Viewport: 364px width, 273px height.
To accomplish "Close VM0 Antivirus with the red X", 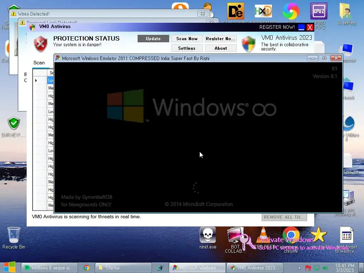I will coord(310,27).
